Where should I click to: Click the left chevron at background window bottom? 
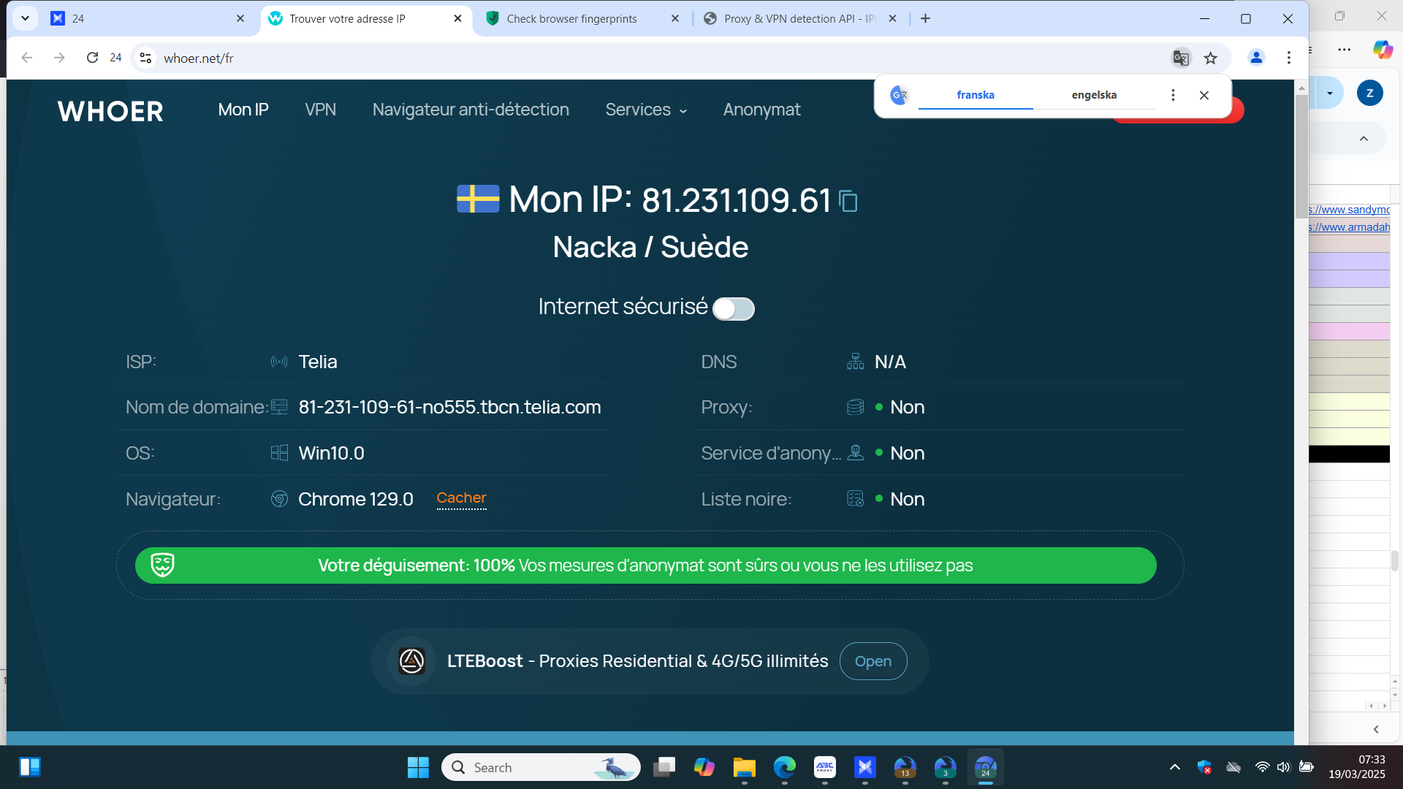point(1376,729)
